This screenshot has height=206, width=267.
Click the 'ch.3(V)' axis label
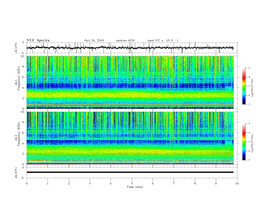pyautogui.click(x=16, y=173)
